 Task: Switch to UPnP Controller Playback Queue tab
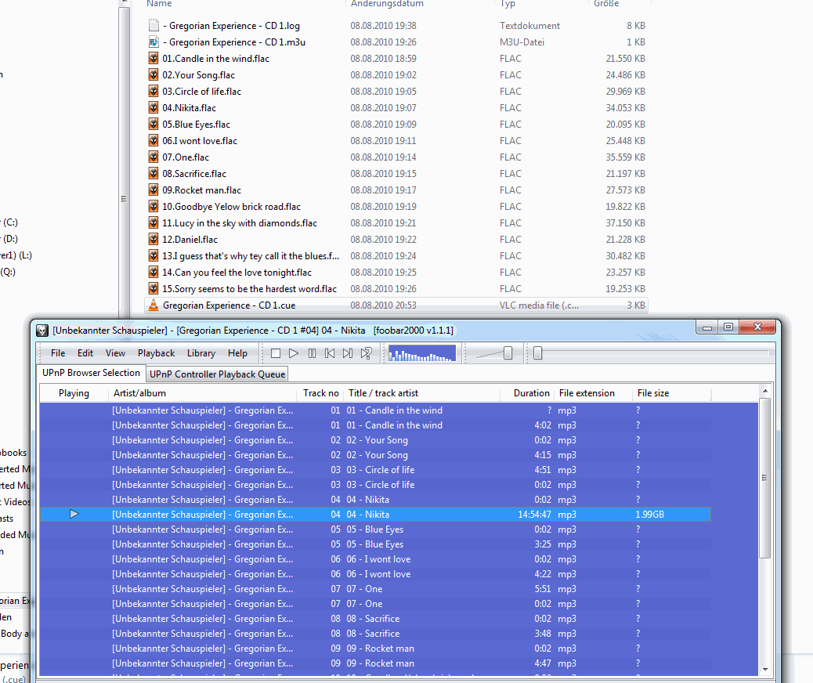(217, 374)
